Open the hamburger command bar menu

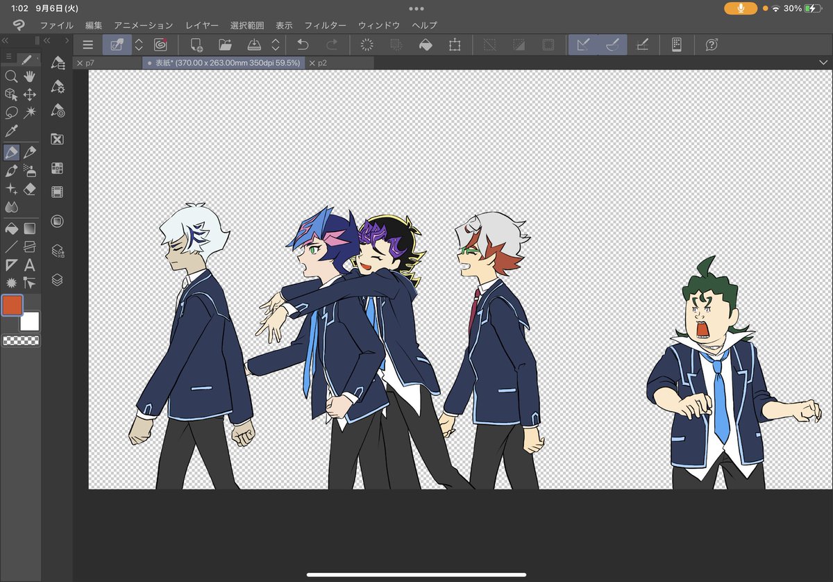click(x=87, y=45)
